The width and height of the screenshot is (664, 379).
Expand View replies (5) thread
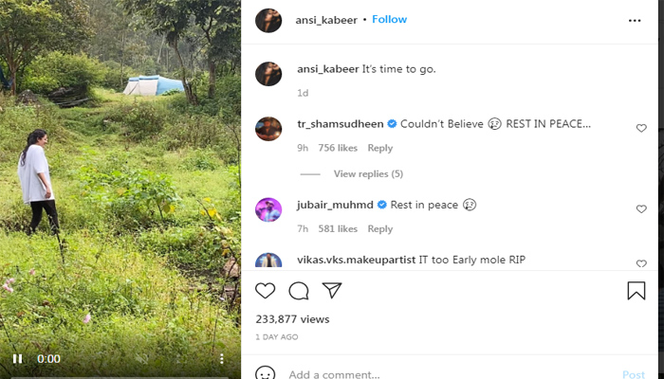(x=368, y=174)
